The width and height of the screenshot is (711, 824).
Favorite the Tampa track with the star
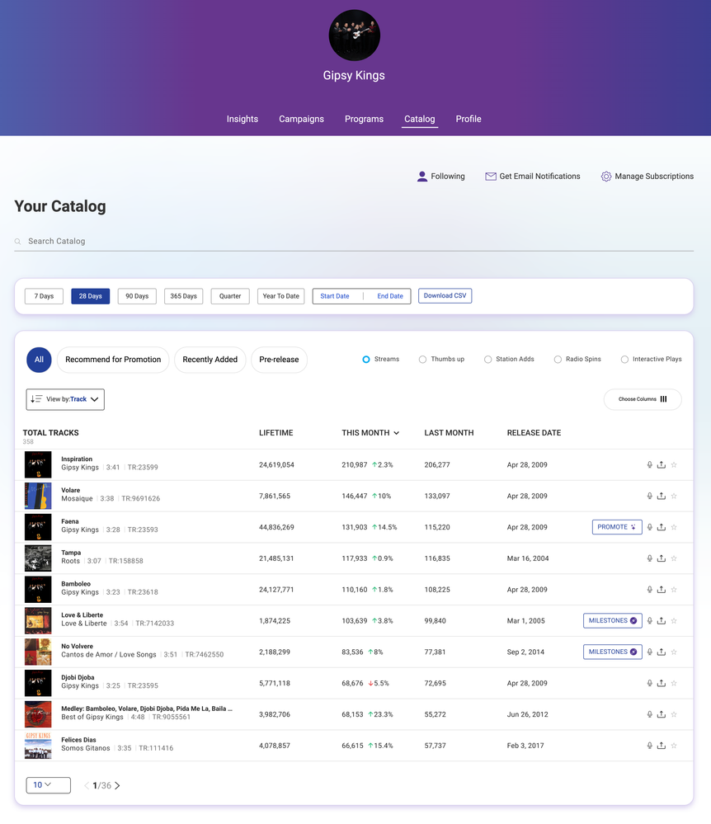pos(674,558)
